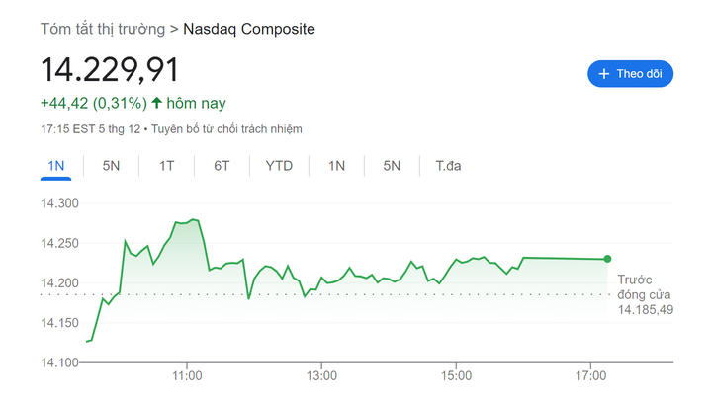The height and width of the screenshot is (400, 712).
Task: Click the 13:00 time axis label
Action: [x=321, y=376]
